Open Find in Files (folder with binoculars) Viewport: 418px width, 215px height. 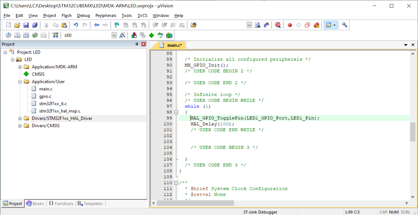[x=193, y=25]
